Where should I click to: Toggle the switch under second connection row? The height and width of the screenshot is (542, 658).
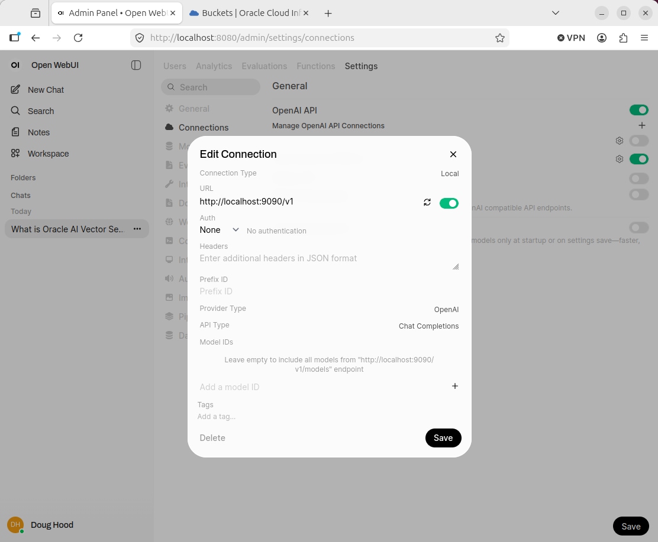638,178
